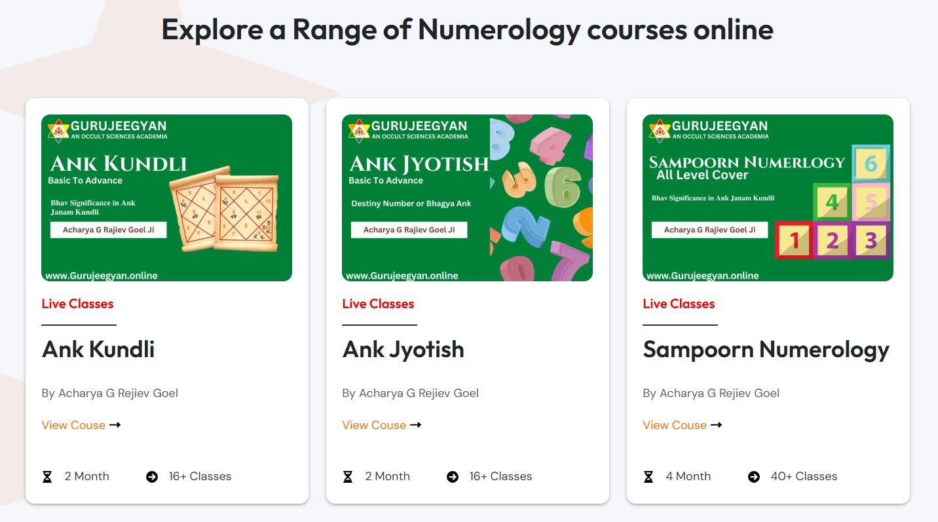Click the arrow icon next to 40+ Classes

(x=752, y=476)
